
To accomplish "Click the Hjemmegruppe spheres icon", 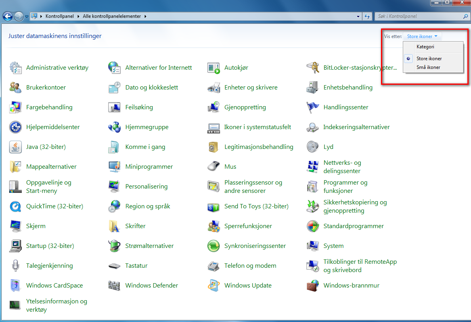I will 115,127.
